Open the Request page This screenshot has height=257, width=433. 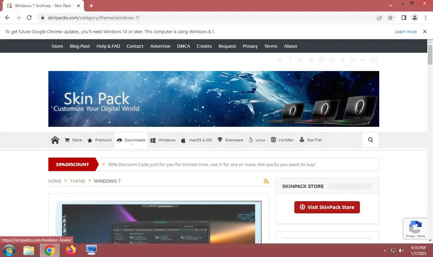click(227, 46)
